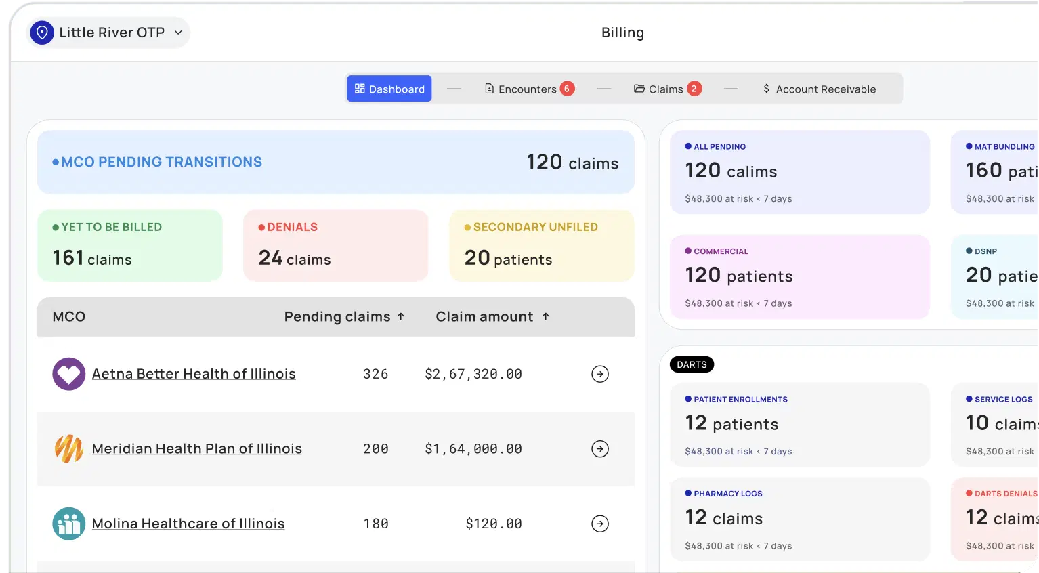The width and height of the screenshot is (1039, 573).
Task: Open the MCO Pending Transitions card
Action: 336,162
